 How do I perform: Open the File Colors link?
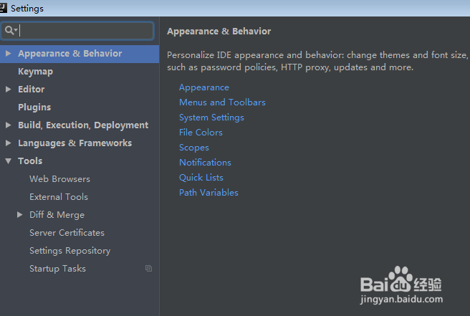pyautogui.click(x=201, y=133)
